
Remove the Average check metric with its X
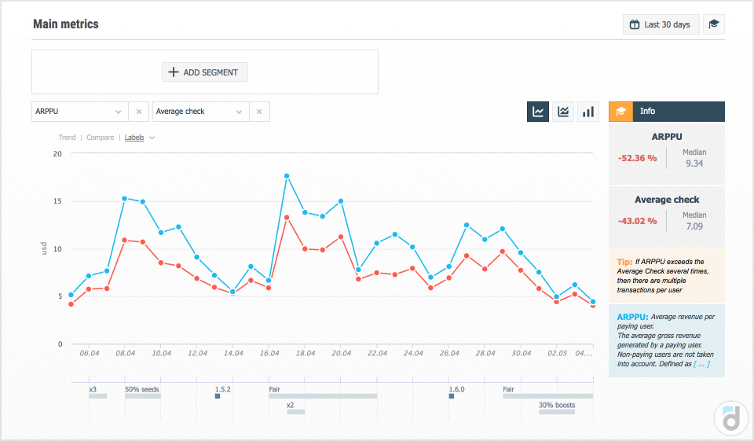(x=259, y=112)
